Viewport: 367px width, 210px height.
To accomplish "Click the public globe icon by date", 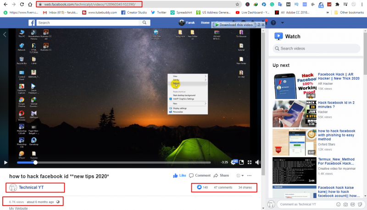I will click(58, 202).
